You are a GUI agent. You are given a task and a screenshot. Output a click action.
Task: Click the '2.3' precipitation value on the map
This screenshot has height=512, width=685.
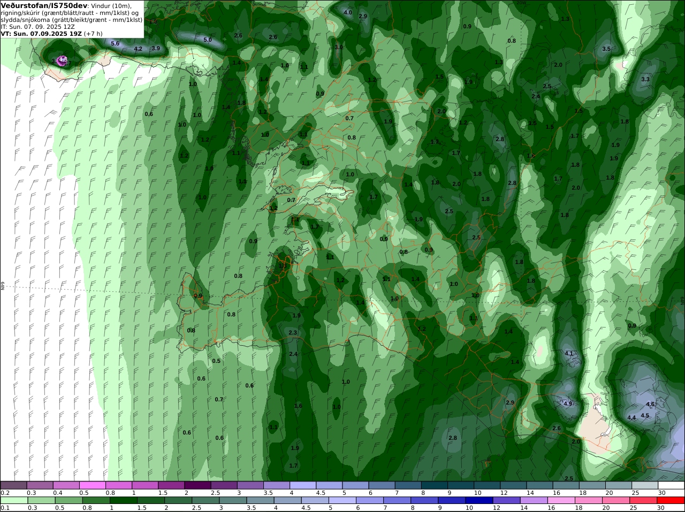pyautogui.click(x=293, y=332)
